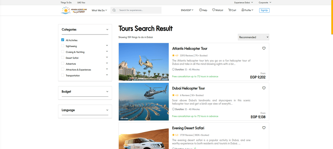Go to UAE Visa page
This screenshot has width=333, height=149.
[x=81, y=3]
